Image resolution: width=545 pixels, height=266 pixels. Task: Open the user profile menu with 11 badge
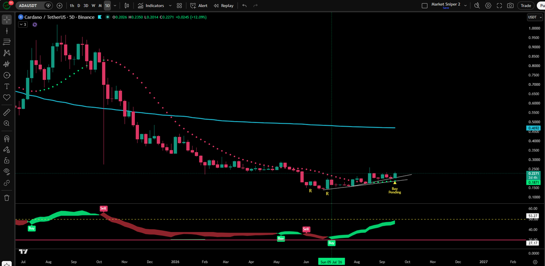(x=6, y=5)
